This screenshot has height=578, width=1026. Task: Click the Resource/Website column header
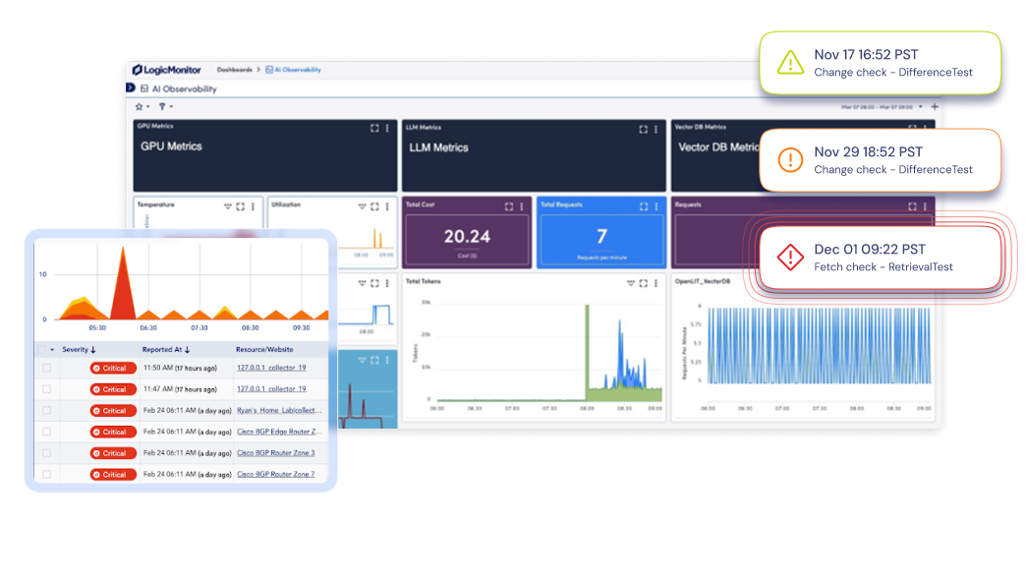pyautogui.click(x=264, y=350)
